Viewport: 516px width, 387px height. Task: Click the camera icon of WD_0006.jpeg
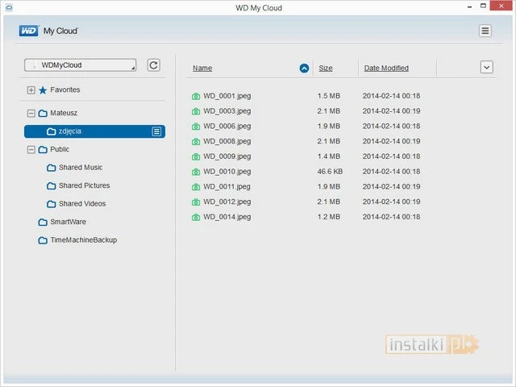tap(196, 127)
